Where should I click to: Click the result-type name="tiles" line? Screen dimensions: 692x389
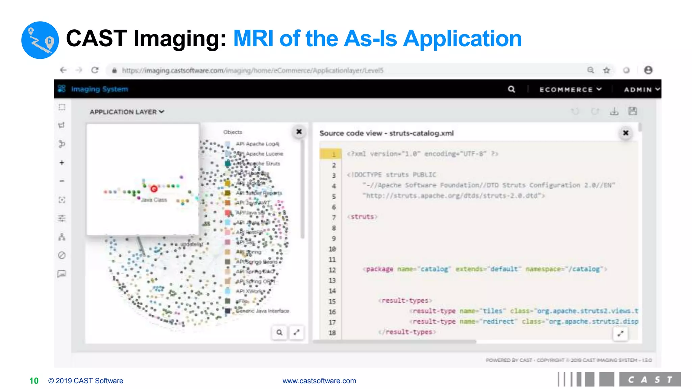pos(524,311)
